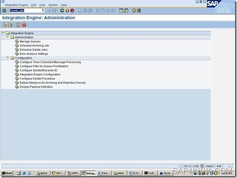Expand the status bar with small triangle
This screenshot has height=178, width=237.
click(180, 166)
